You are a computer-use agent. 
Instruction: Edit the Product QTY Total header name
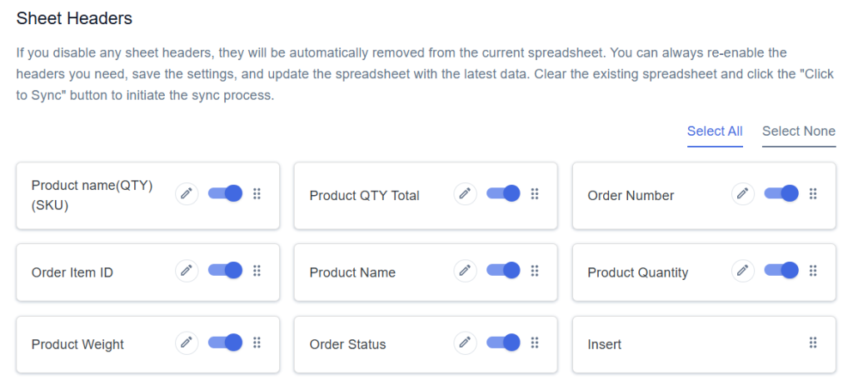click(465, 193)
